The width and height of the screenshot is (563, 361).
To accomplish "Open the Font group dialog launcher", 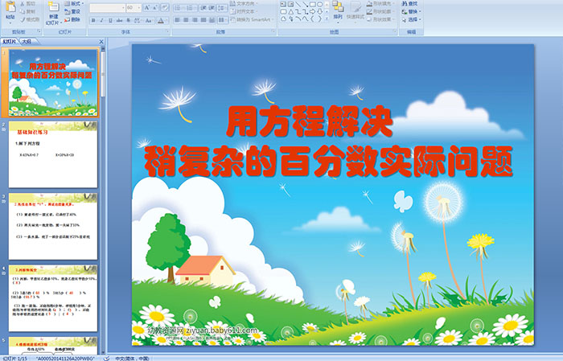I will coord(167,32).
